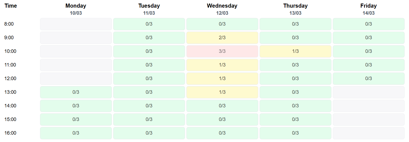Viewport: 409px width, 142px height.
Task: Click the full Wednesday 10:00 slot
Action: (222, 51)
